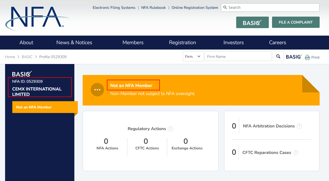Click the NFA ID: 0529309 text
The width and height of the screenshot is (329, 181).
27,81
